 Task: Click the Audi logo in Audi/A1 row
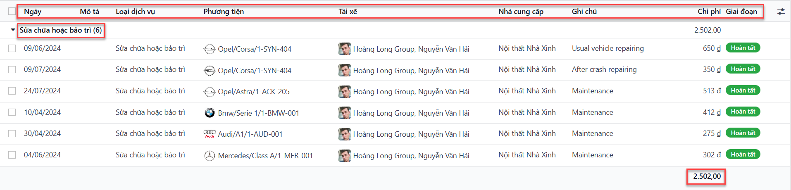210,134
